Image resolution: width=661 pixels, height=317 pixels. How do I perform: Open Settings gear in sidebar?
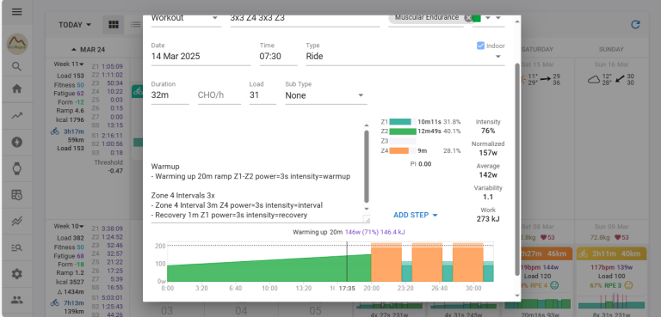click(x=17, y=274)
